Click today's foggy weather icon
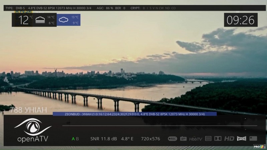This screenshot has width=267, height=150. click(40, 20)
